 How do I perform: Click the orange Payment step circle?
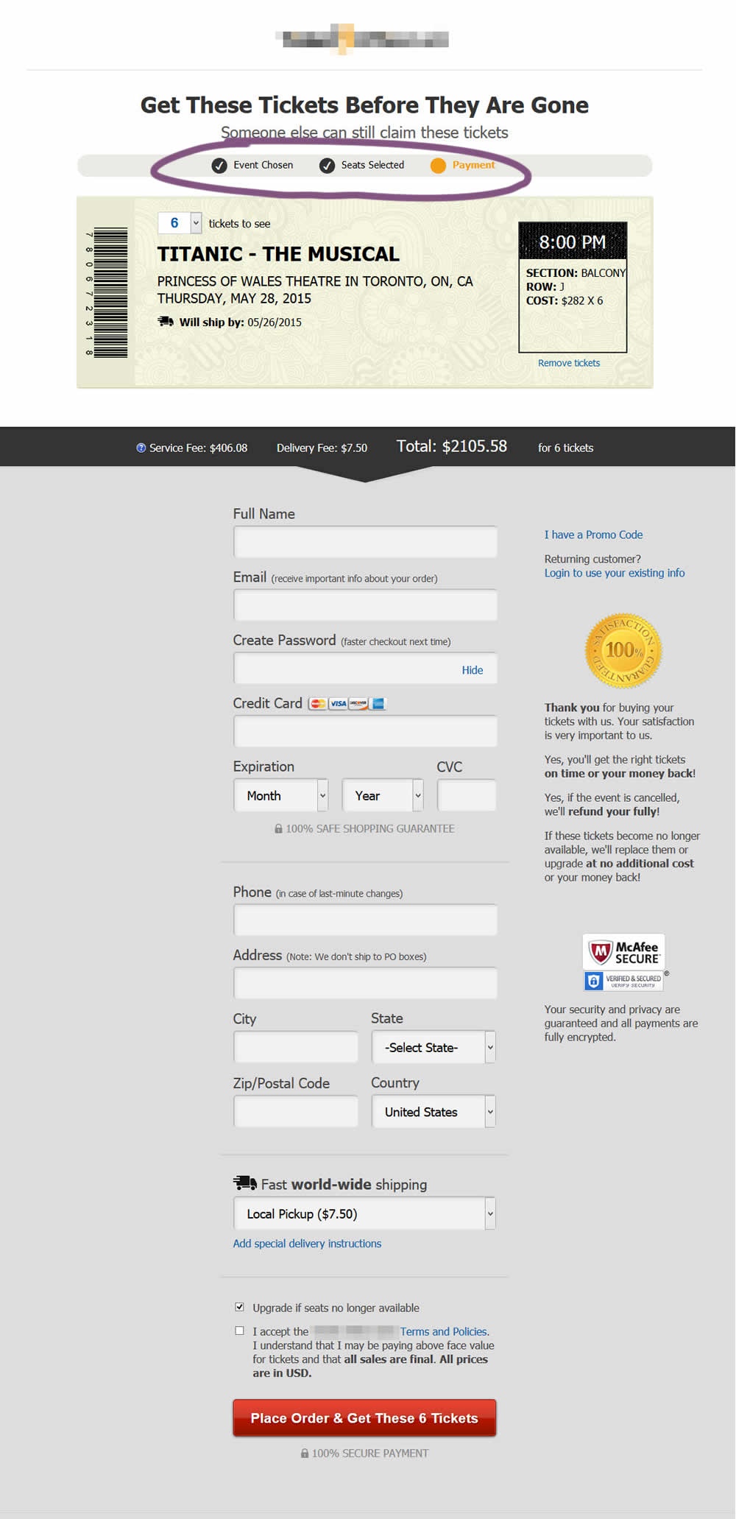coord(438,166)
